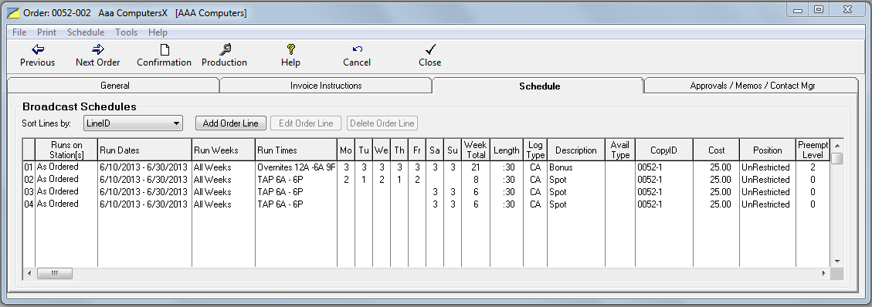Click the horizontal scrollbar thumb
The height and width of the screenshot is (307, 872).
click(x=55, y=273)
